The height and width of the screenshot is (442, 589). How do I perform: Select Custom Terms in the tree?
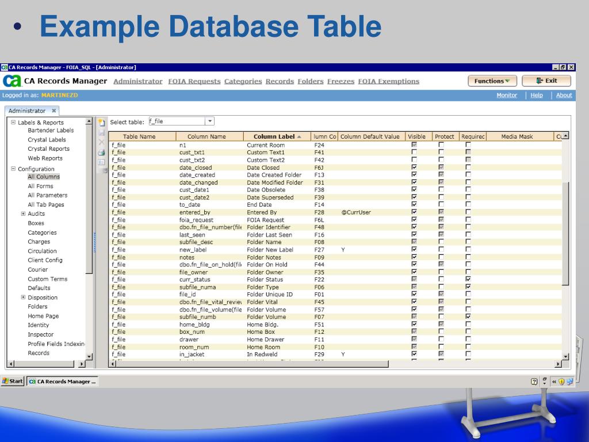point(47,279)
